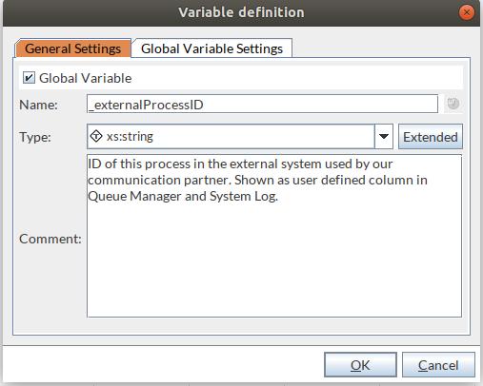This screenshot has width=483, height=386.
Task: Click the 'Comment:' label
Action: 50,239
